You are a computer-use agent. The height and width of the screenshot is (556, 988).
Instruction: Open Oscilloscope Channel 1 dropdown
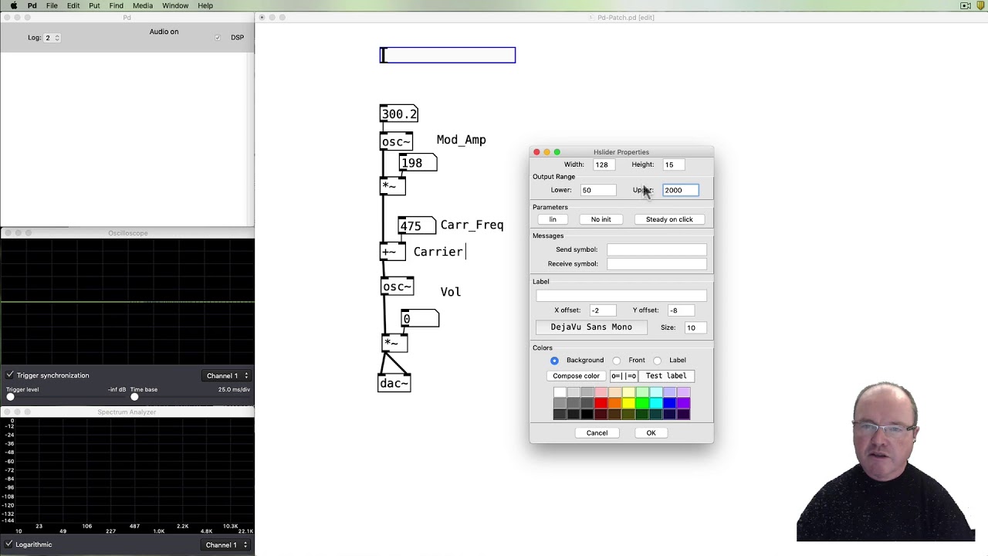point(227,375)
